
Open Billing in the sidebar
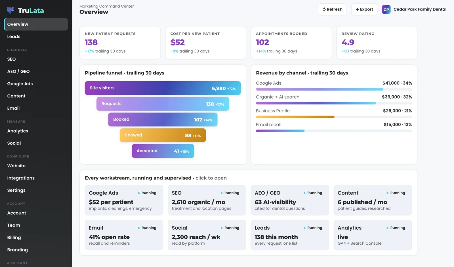point(36,238)
